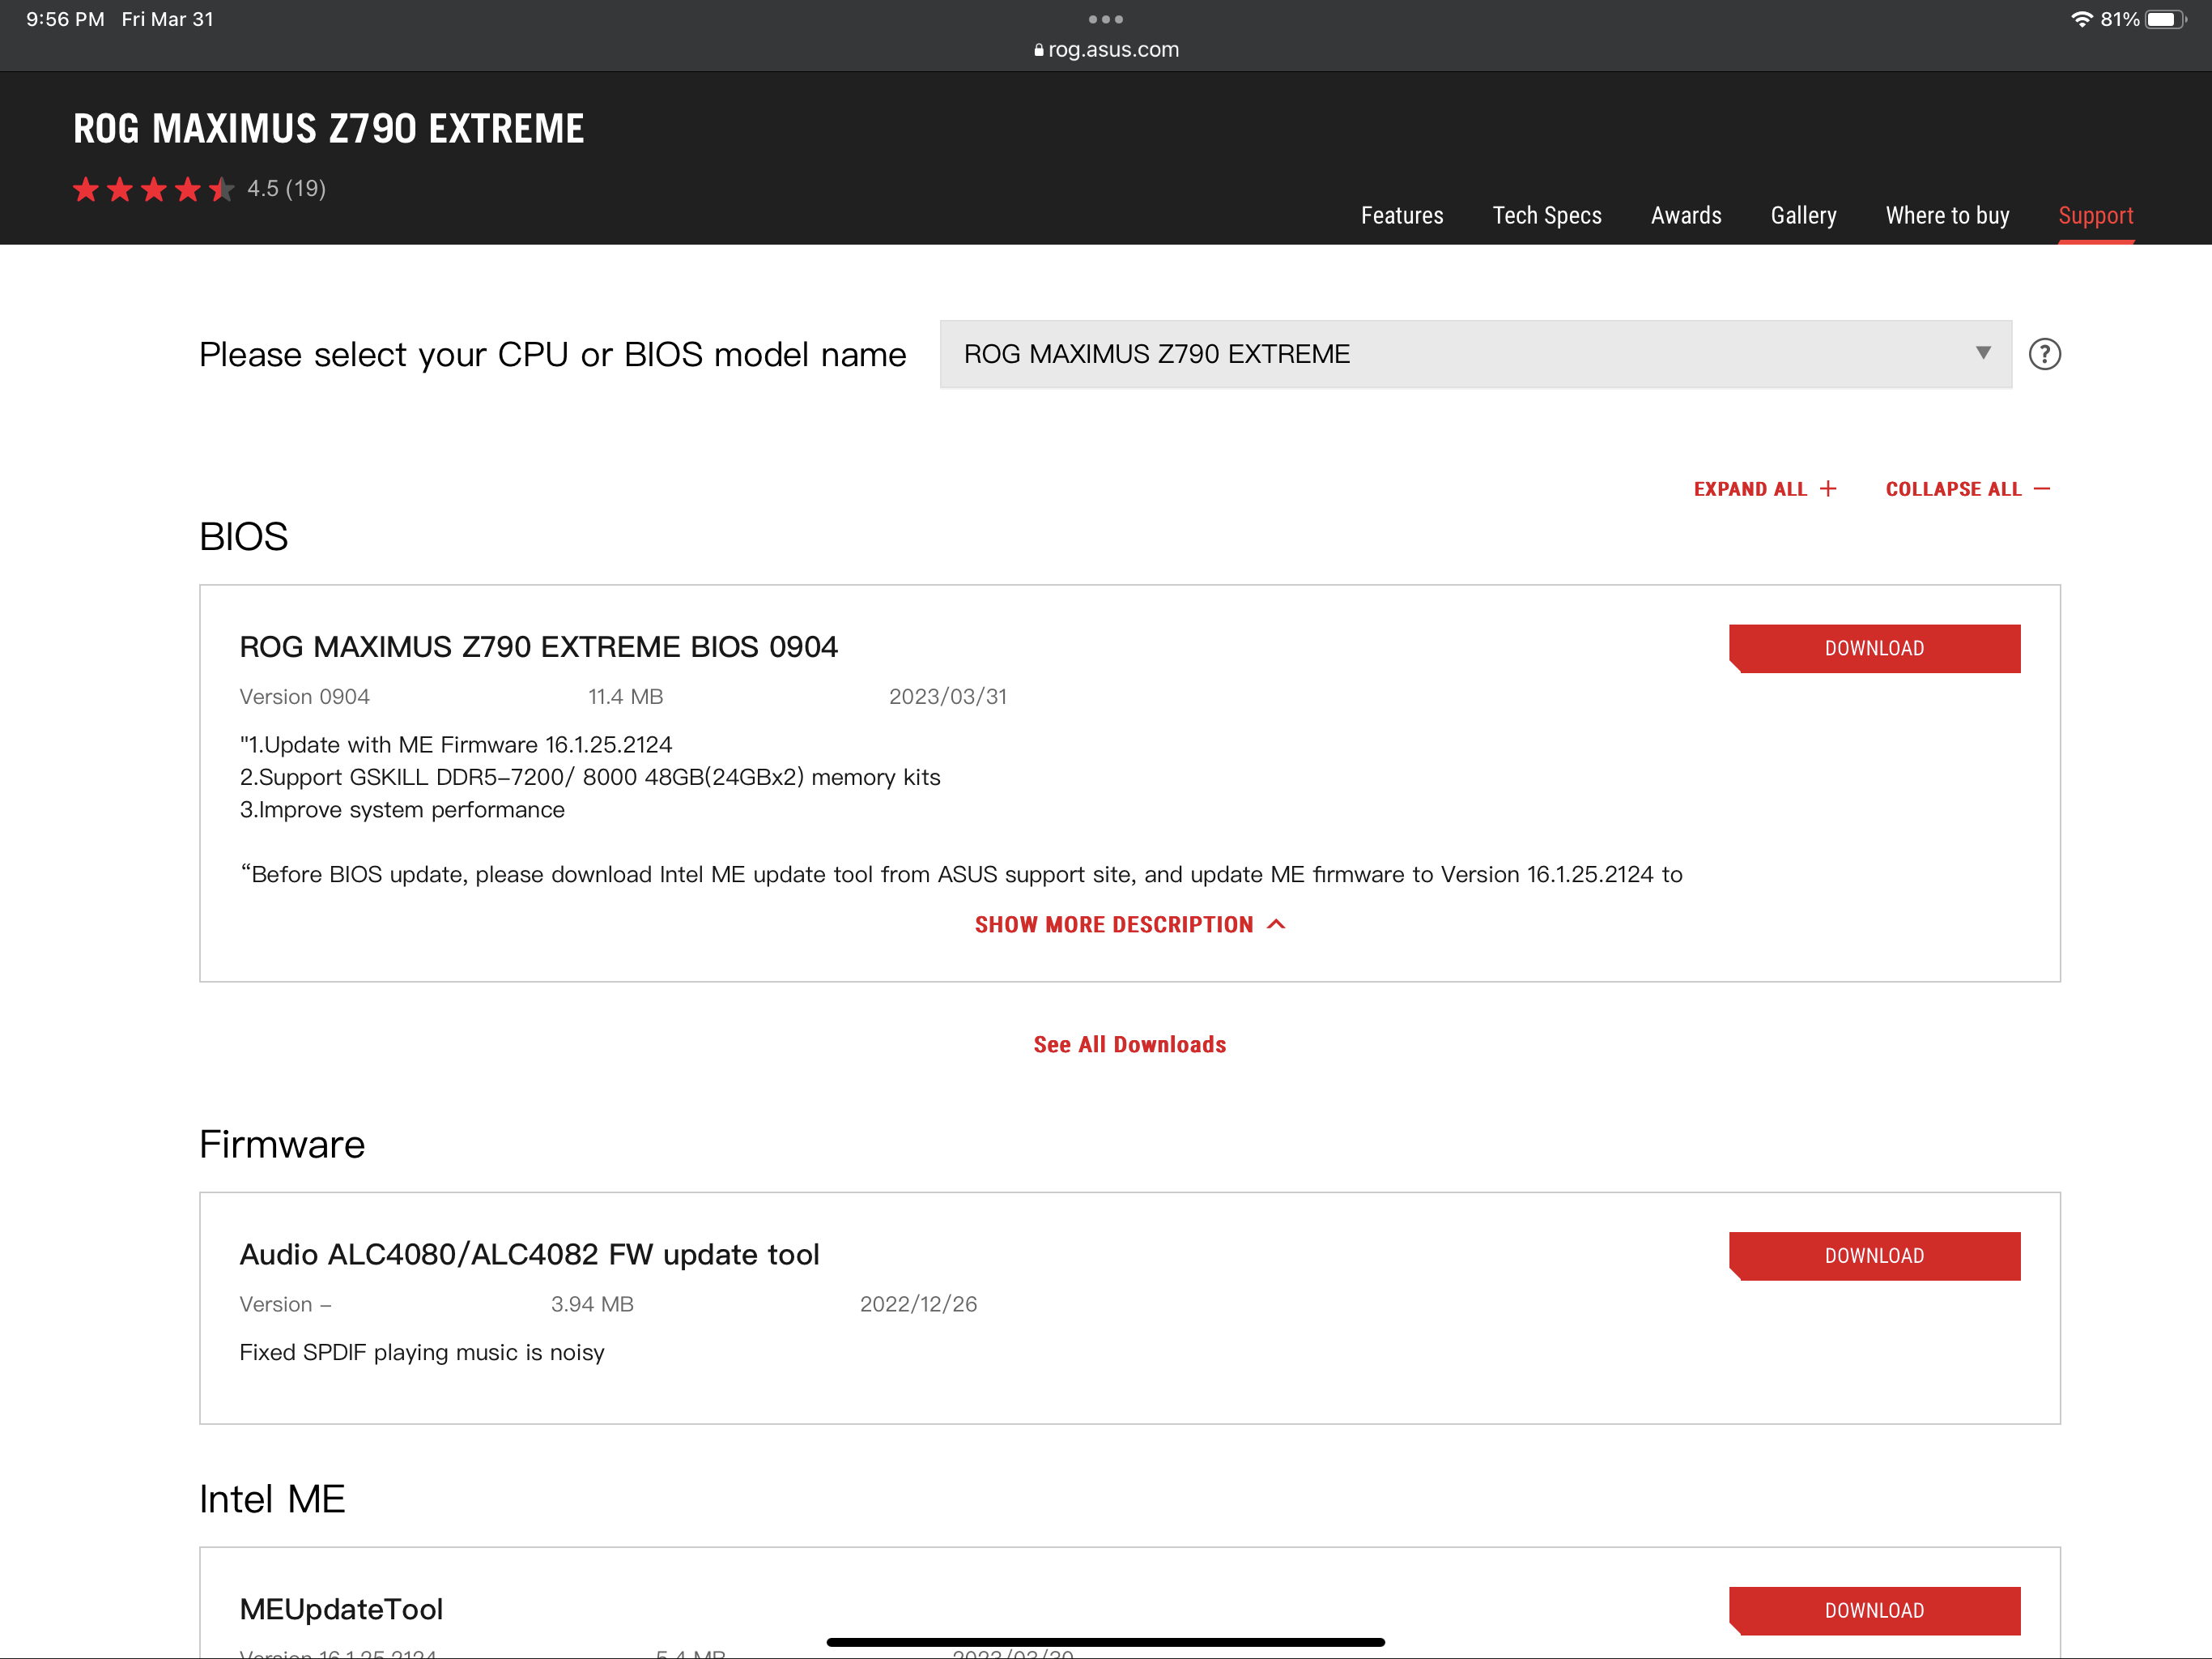Click the star rating icons
This screenshot has width=2212, height=1659.
[x=153, y=188]
